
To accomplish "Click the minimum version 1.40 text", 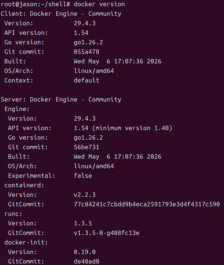I will 132,128.
